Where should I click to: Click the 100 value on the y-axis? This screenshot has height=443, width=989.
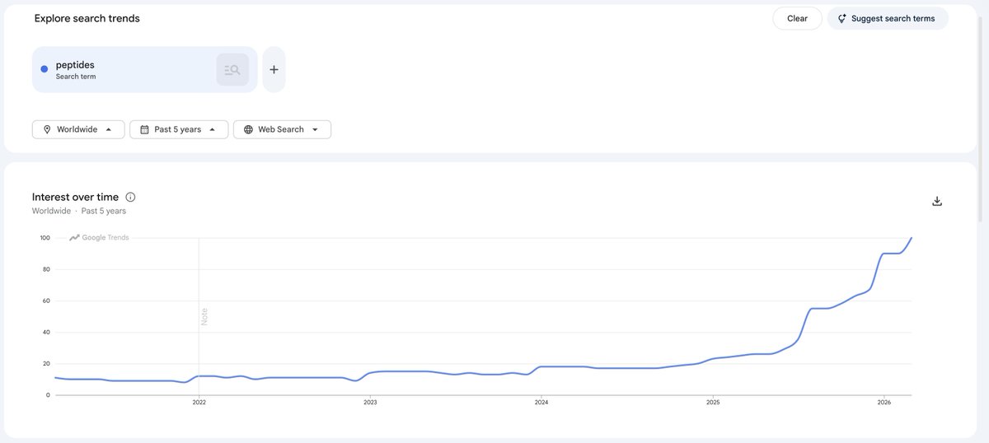pyautogui.click(x=45, y=238)
